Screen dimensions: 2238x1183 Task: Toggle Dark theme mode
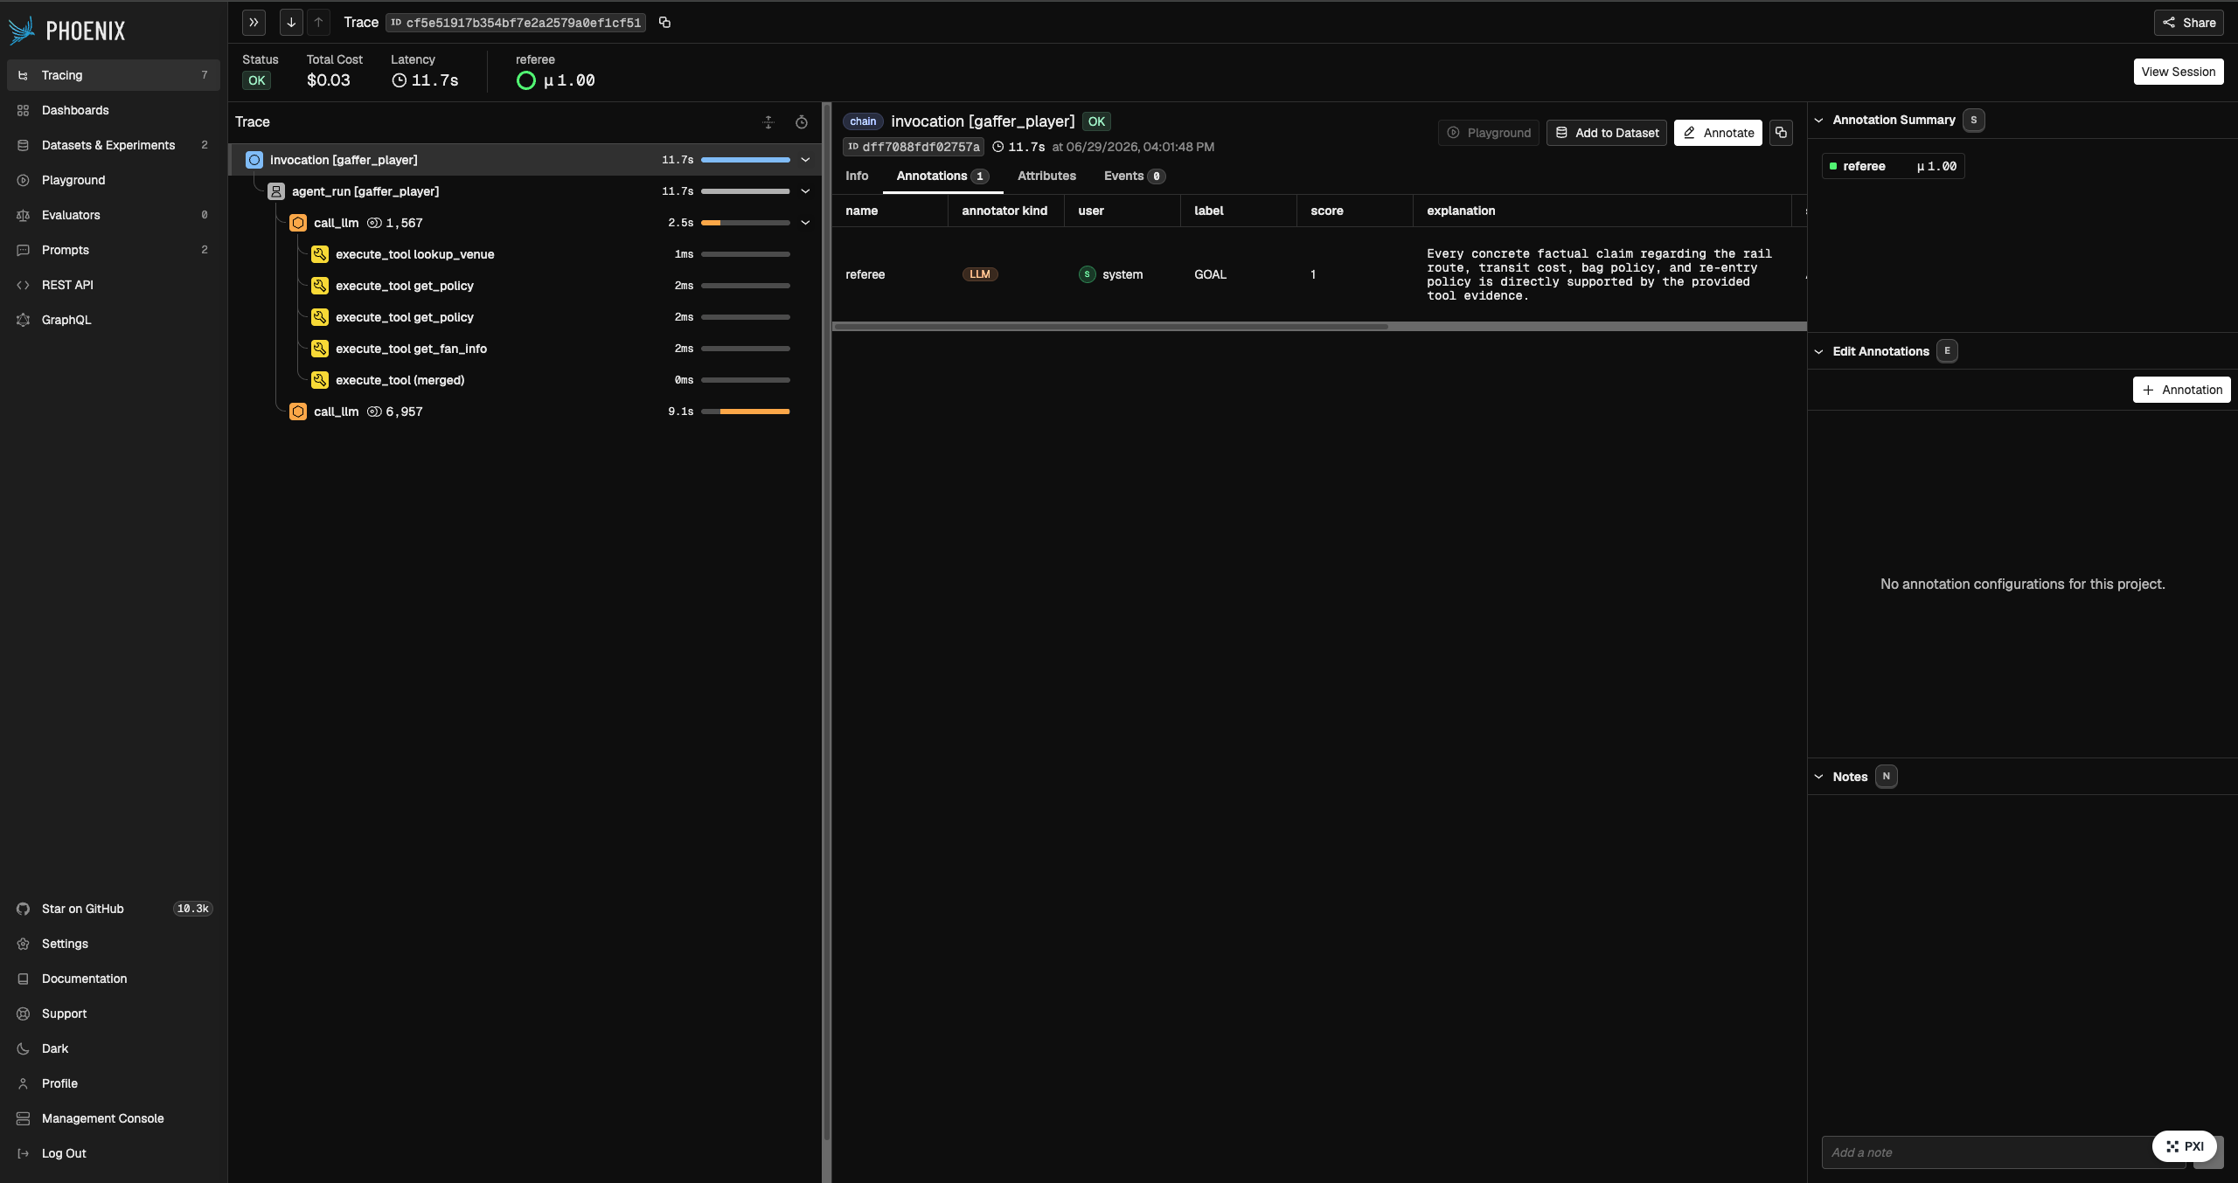[x=114, y=1048]
